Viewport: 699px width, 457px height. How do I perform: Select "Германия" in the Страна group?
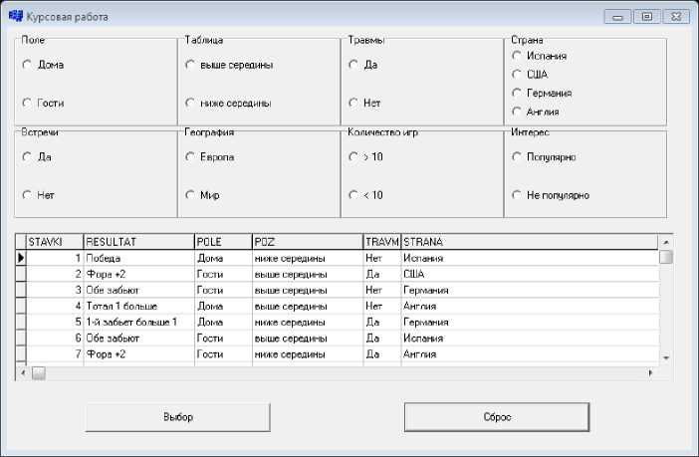(516, 93)
